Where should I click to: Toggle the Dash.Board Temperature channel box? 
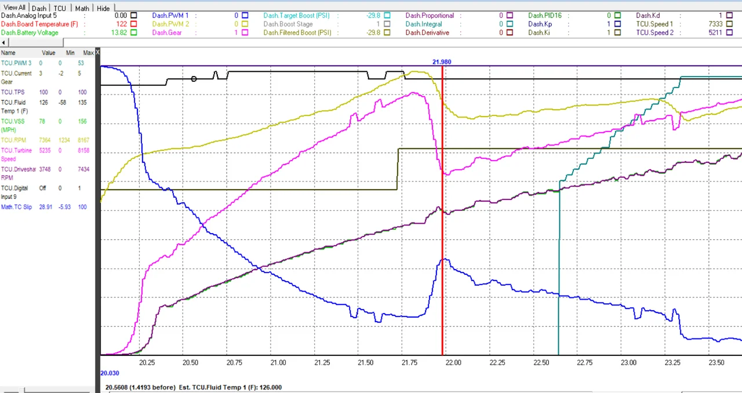click(x=134, y=24)
